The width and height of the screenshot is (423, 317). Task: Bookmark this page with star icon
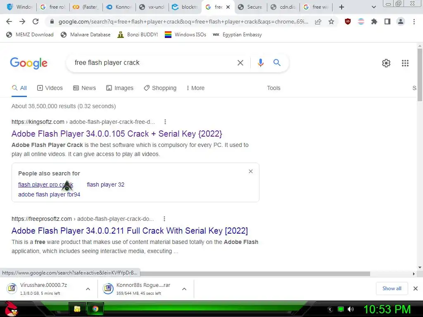[x=331, y=22]
